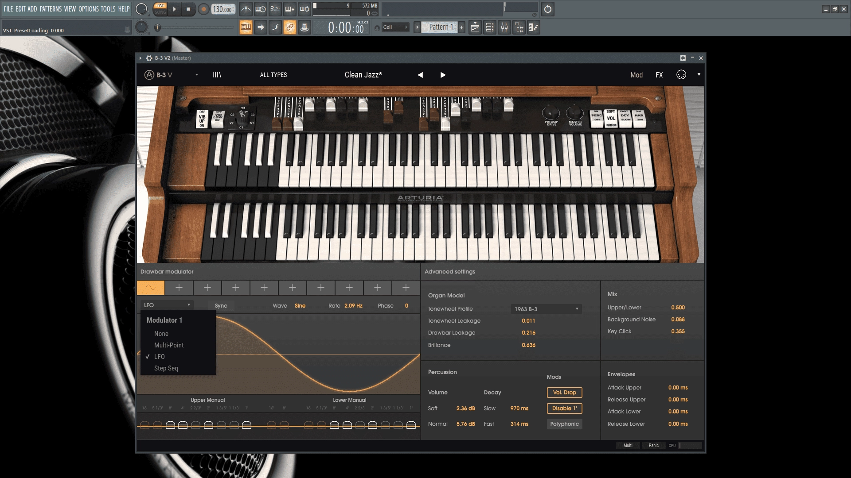
Task: Go to previous preset arrow
Action: pyautogui.click(x=420, y=75)
